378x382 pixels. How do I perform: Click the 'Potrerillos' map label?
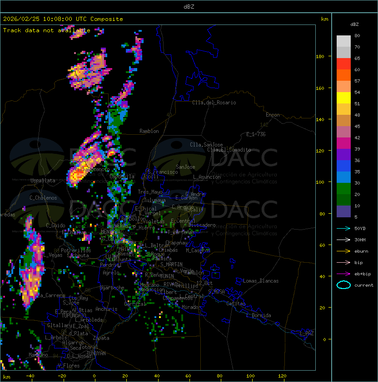(76, 250)
